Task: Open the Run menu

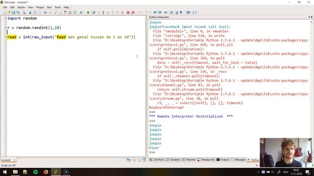Action: (49, 7)
